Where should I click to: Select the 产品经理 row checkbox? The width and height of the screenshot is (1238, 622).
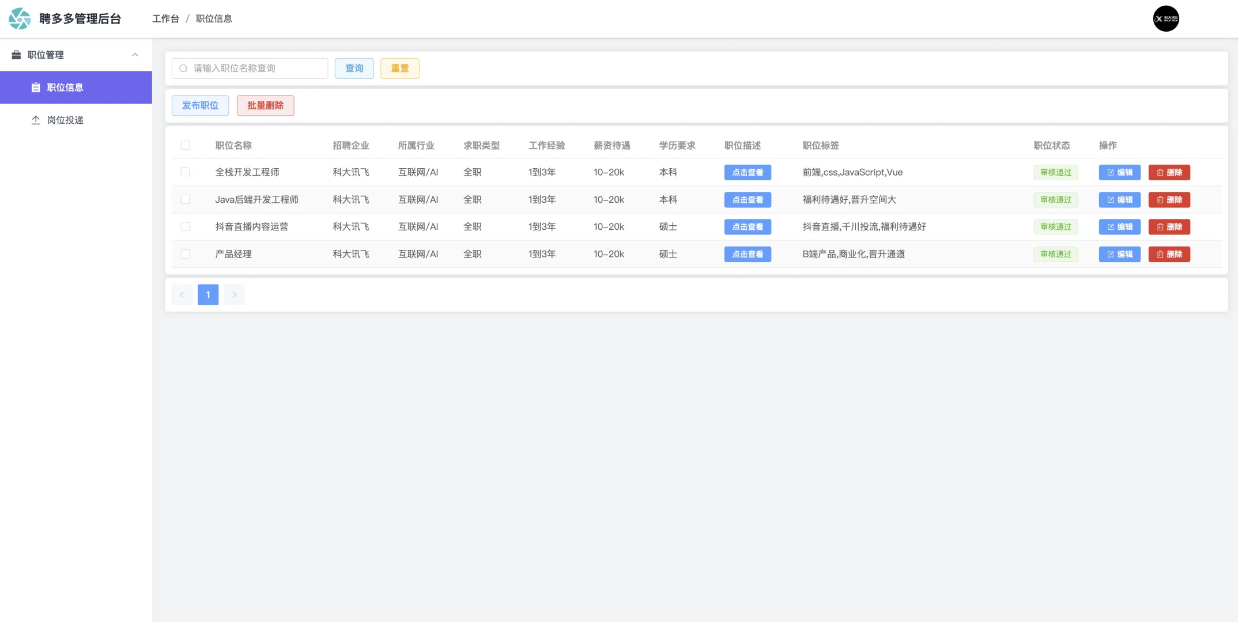click(x=185, y=254)
